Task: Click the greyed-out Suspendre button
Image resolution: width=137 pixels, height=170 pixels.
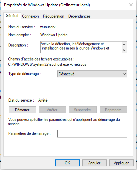Action: [x=83, y=110]
